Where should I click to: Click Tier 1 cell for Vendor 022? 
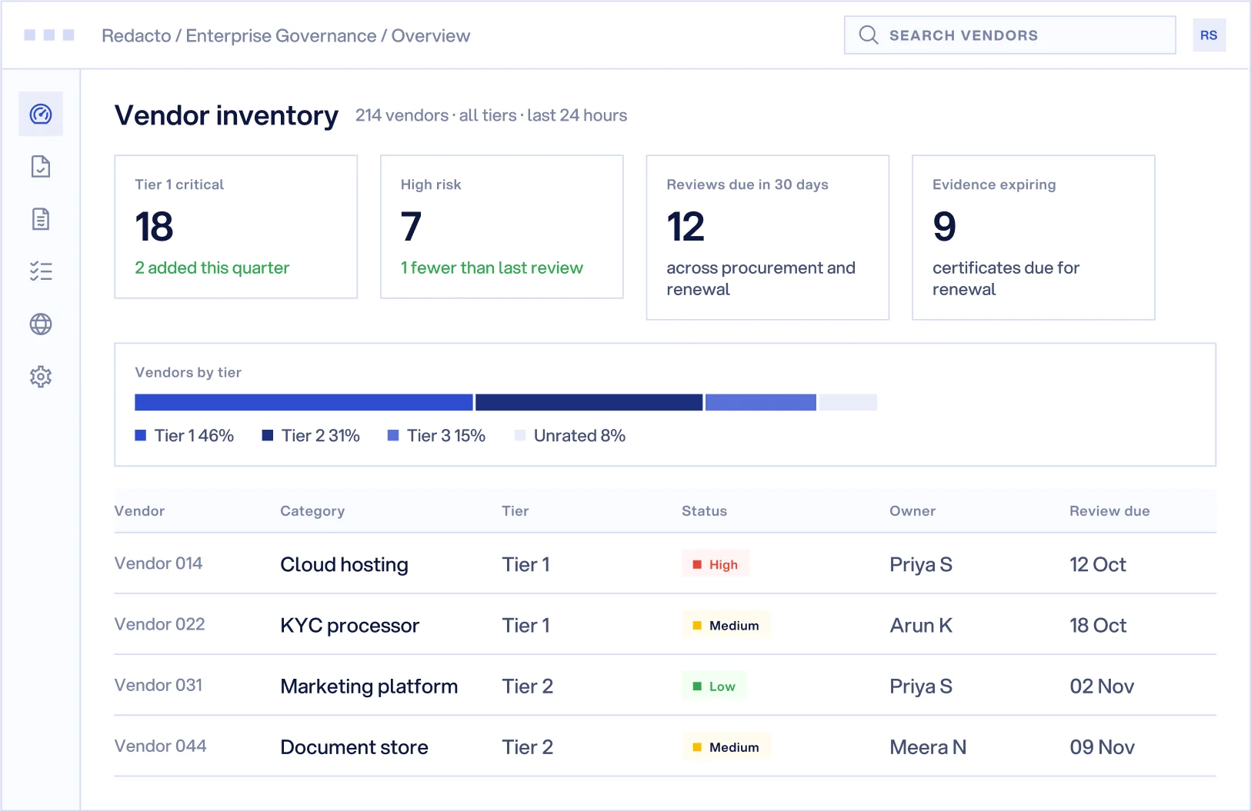pos(525,626)
